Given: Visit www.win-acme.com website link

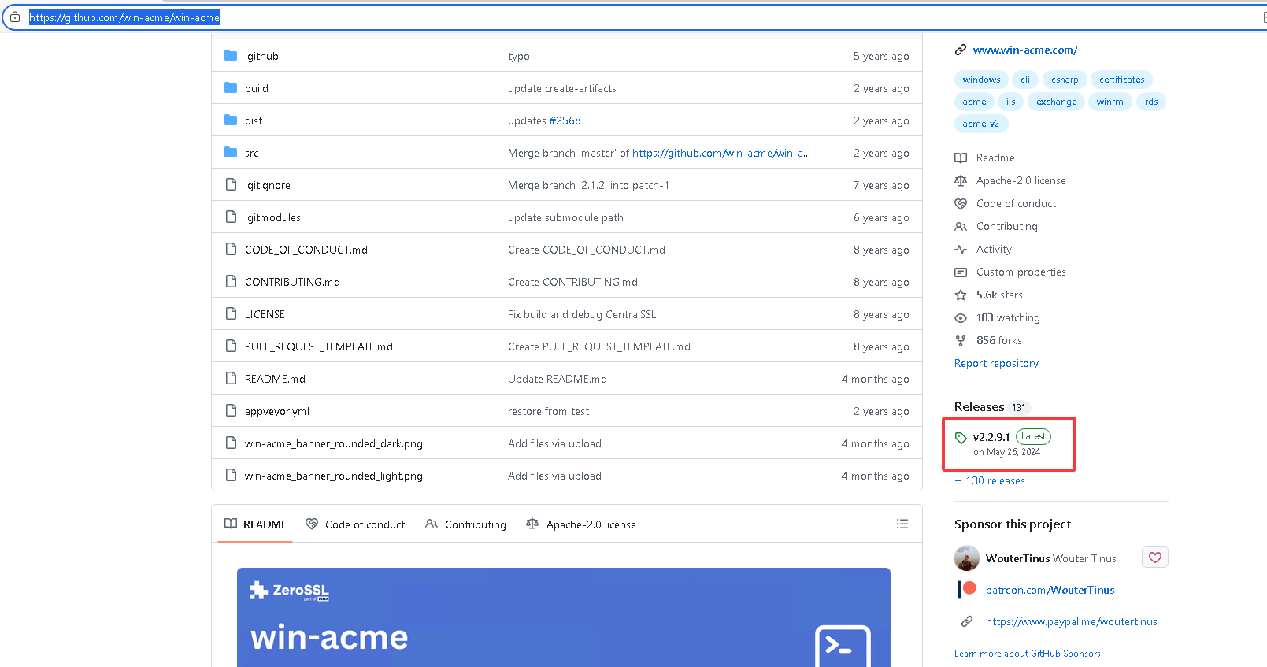Looking at the screenshot, I should coord(1025,50).
